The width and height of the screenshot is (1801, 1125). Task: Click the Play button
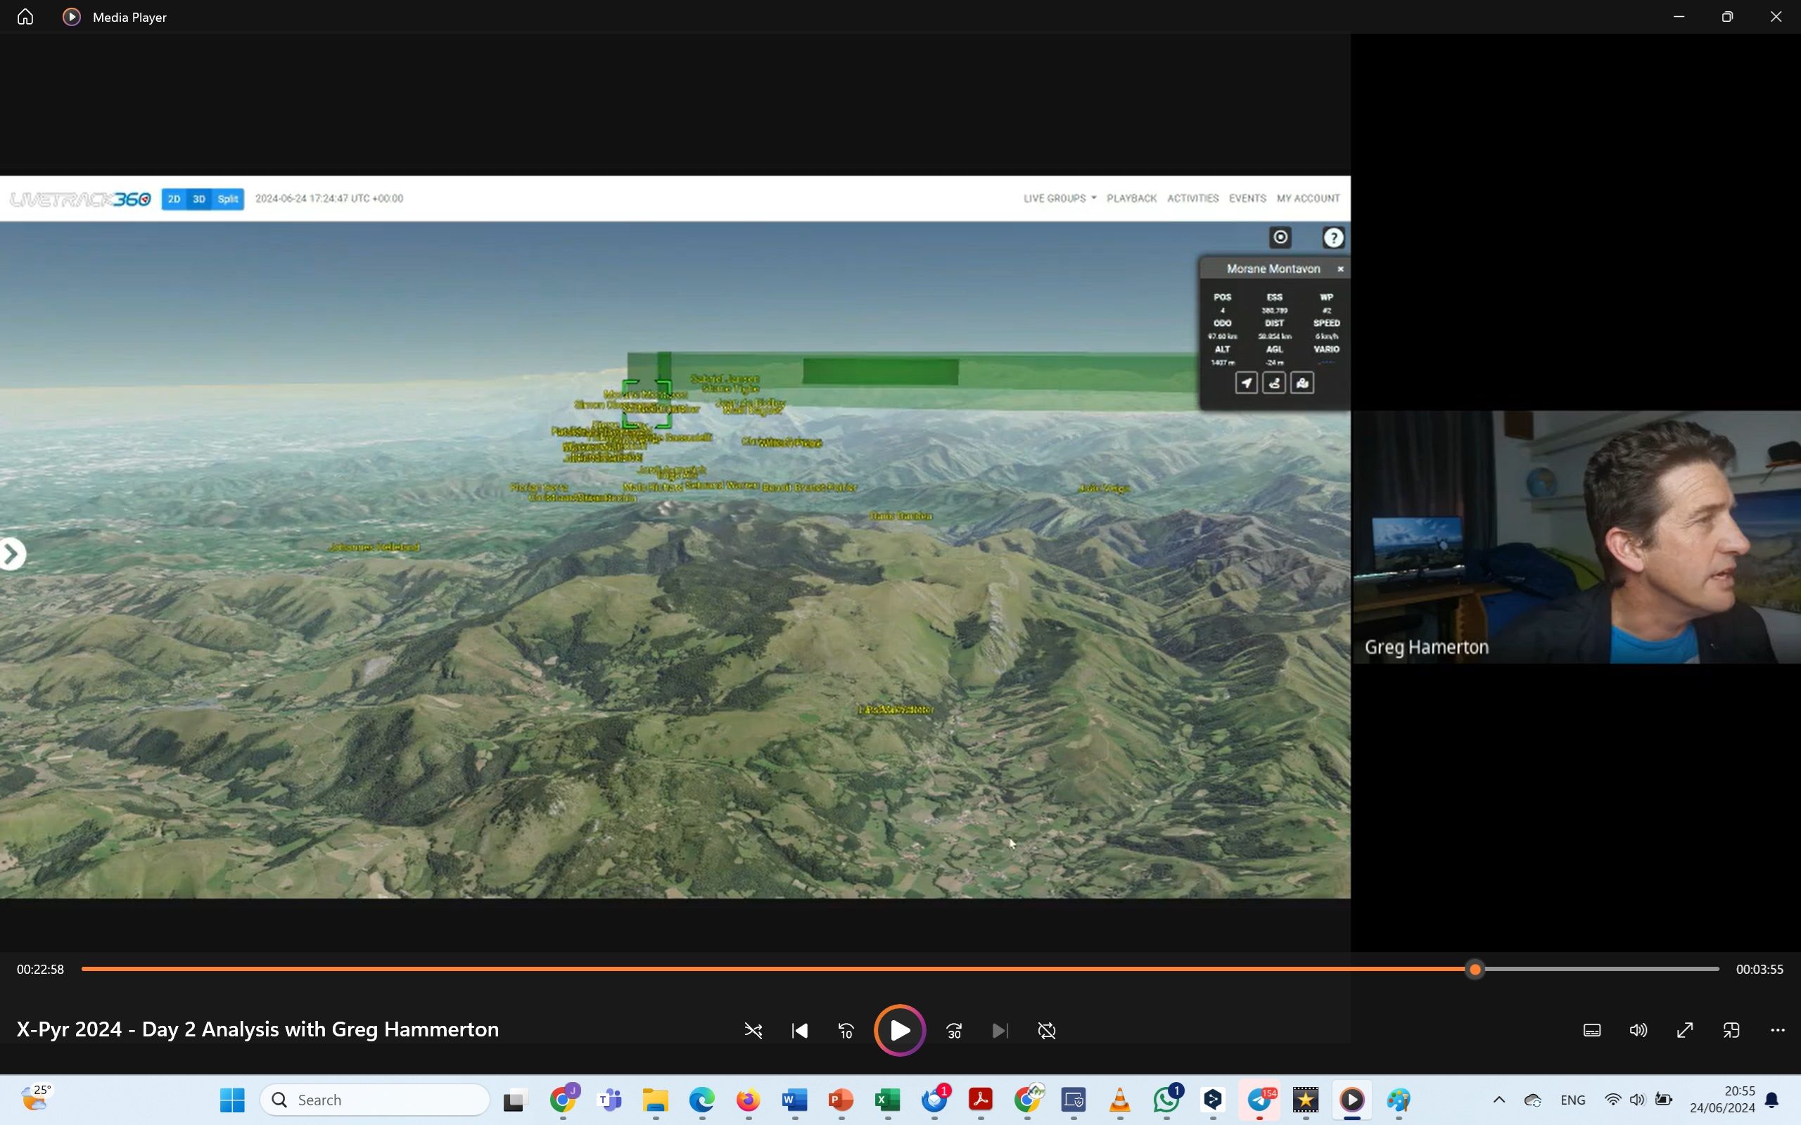pyautogui.click(x=899, y=1031)
